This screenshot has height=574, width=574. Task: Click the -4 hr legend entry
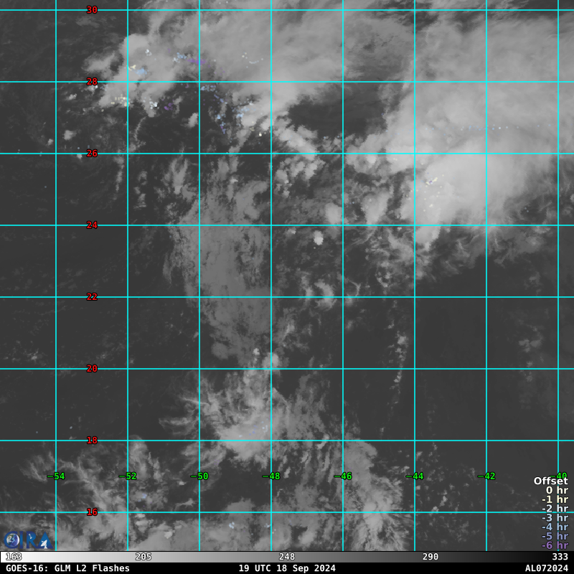click(555, 527)
